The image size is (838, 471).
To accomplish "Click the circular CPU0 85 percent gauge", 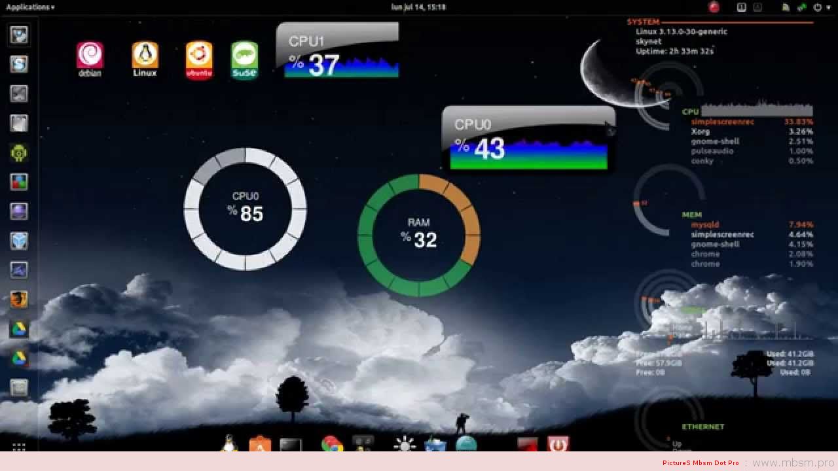I will pyautogui.click(x=246, y=208).
